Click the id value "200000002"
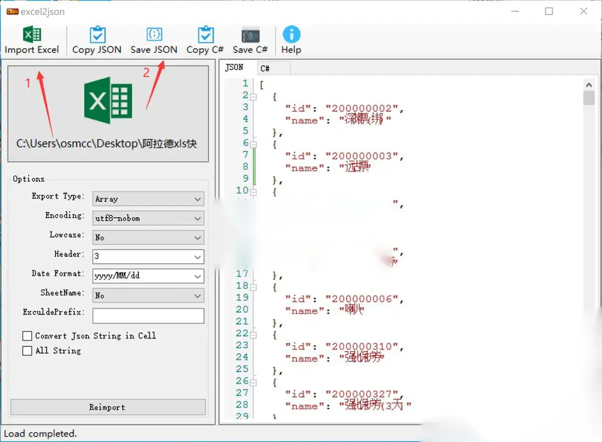Image resolution: width=602 pixels, height=442 pixels. [362, 109]
